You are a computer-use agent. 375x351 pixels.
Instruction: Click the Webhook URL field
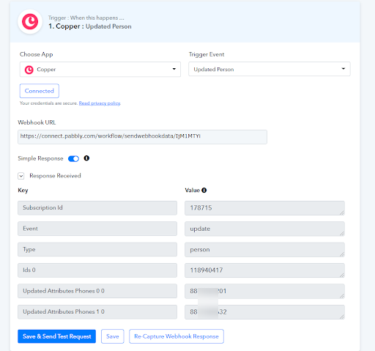(x=142, y=137)
